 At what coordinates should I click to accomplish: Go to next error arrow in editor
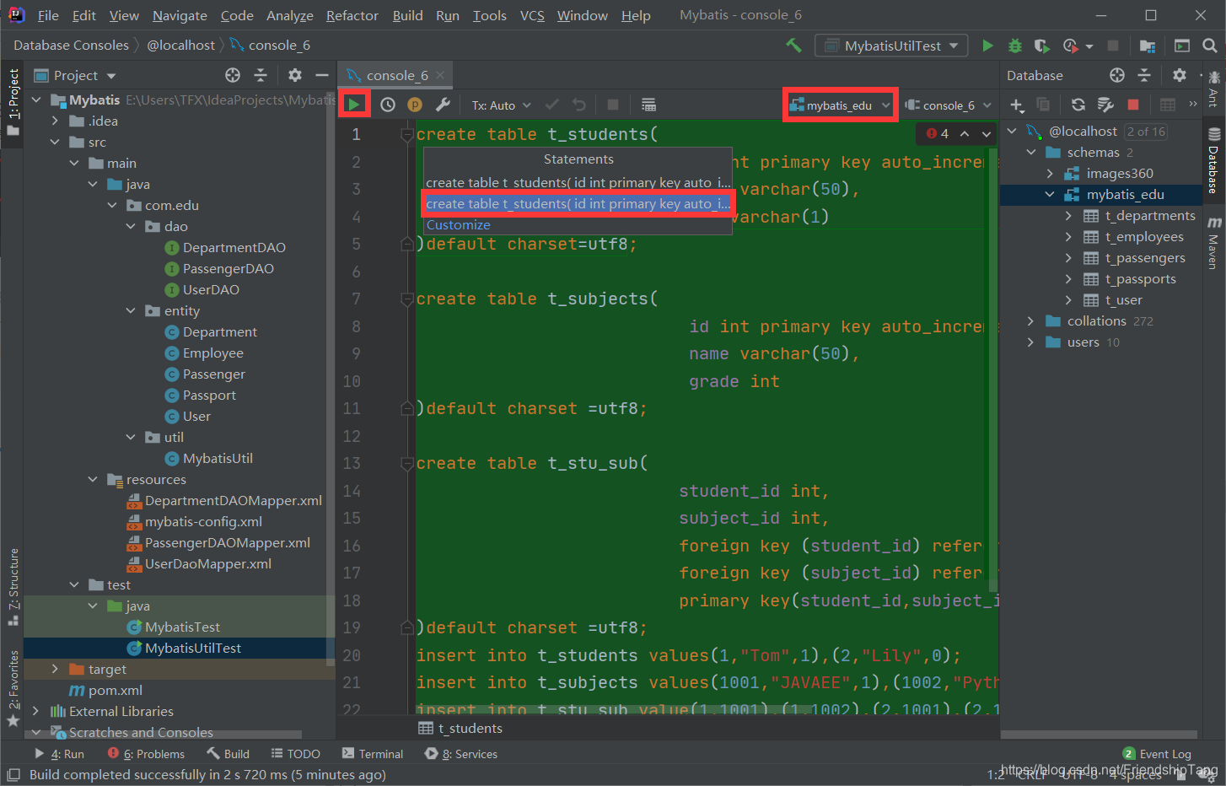987,133
